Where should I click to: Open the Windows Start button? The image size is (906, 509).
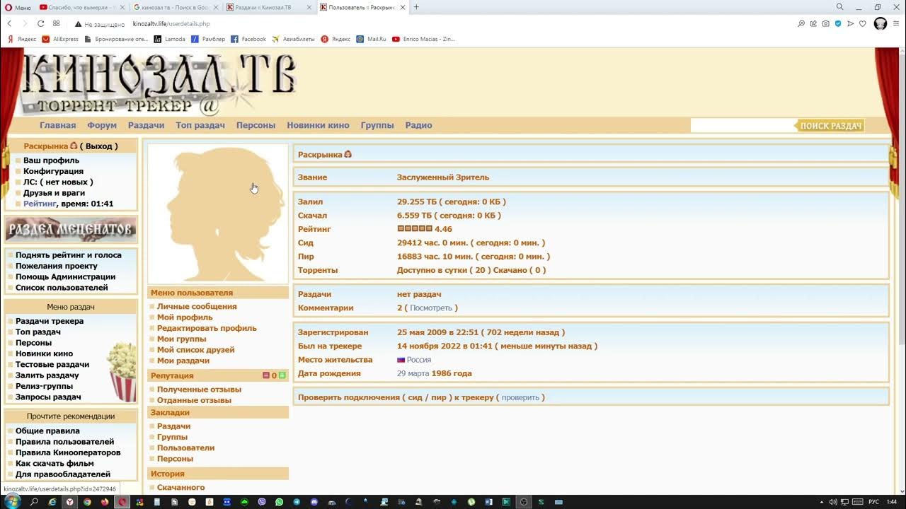(x=11, y=502)
